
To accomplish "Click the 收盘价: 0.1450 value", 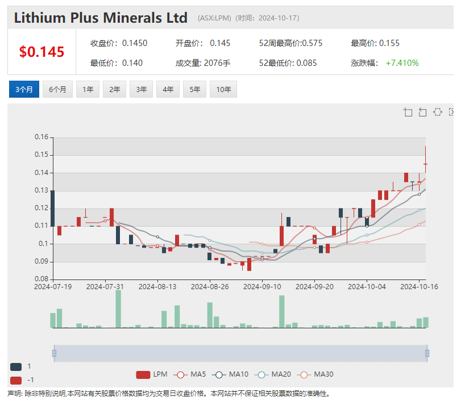I will (119, 43).
